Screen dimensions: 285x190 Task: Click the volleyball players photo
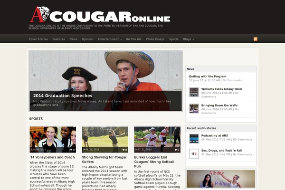pos(53,140)
